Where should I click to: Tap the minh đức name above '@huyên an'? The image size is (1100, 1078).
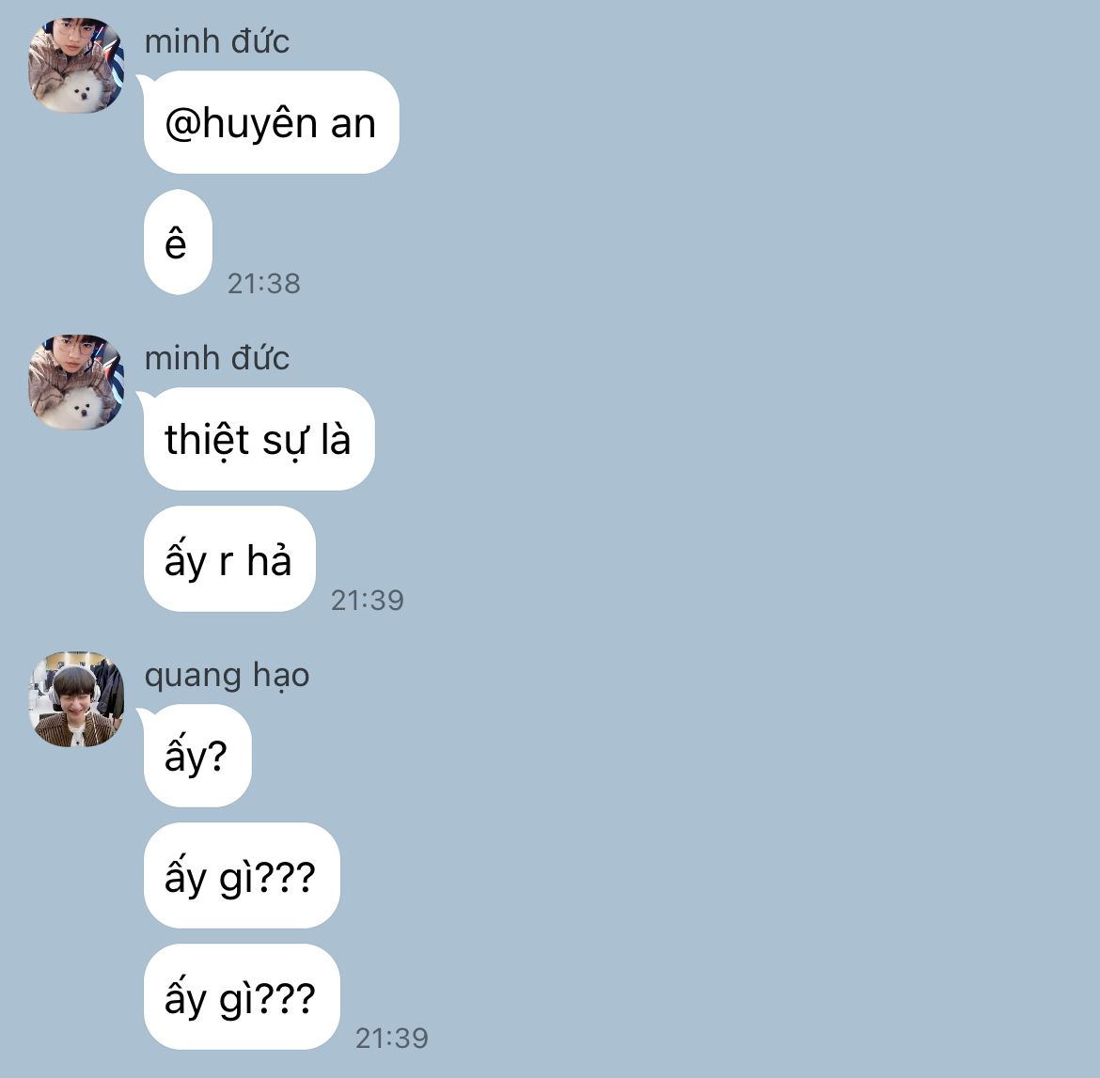click(217, 41)
